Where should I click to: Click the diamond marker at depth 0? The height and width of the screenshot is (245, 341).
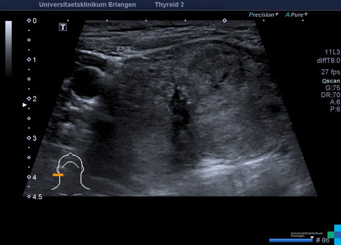click(x=29, y=20)
